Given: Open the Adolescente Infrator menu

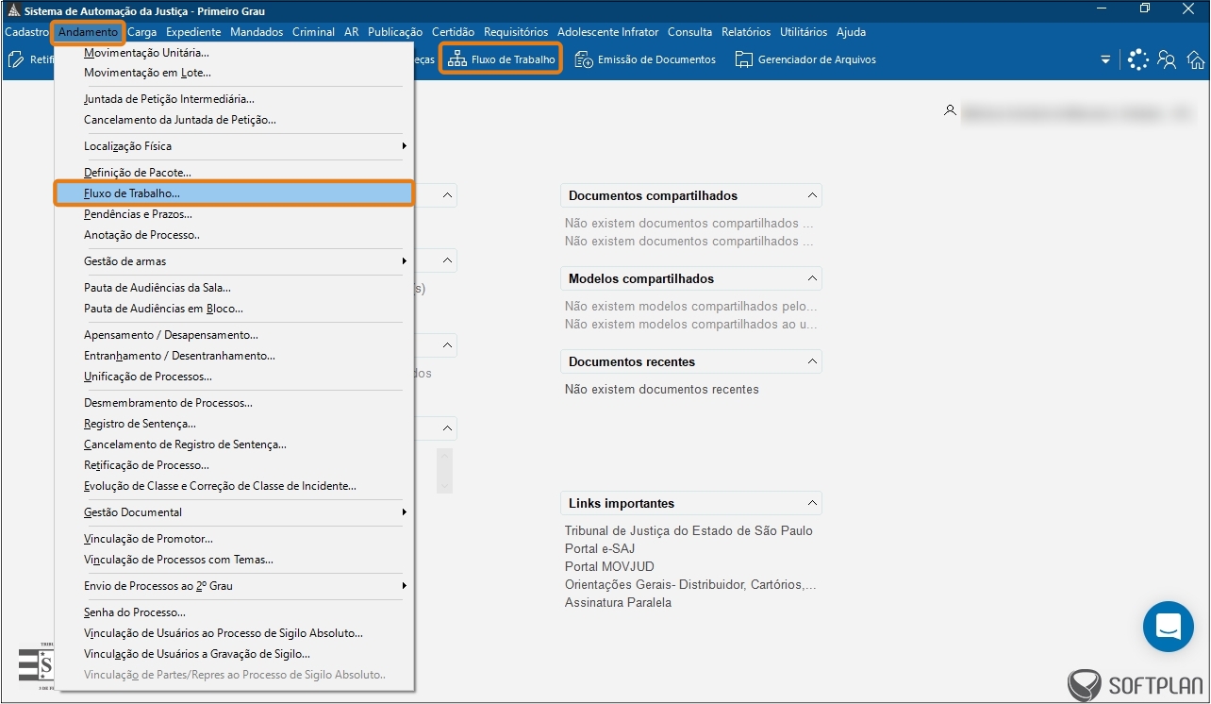Looking at the screenshot, I should pyautogui.click(x=608, y=32).
